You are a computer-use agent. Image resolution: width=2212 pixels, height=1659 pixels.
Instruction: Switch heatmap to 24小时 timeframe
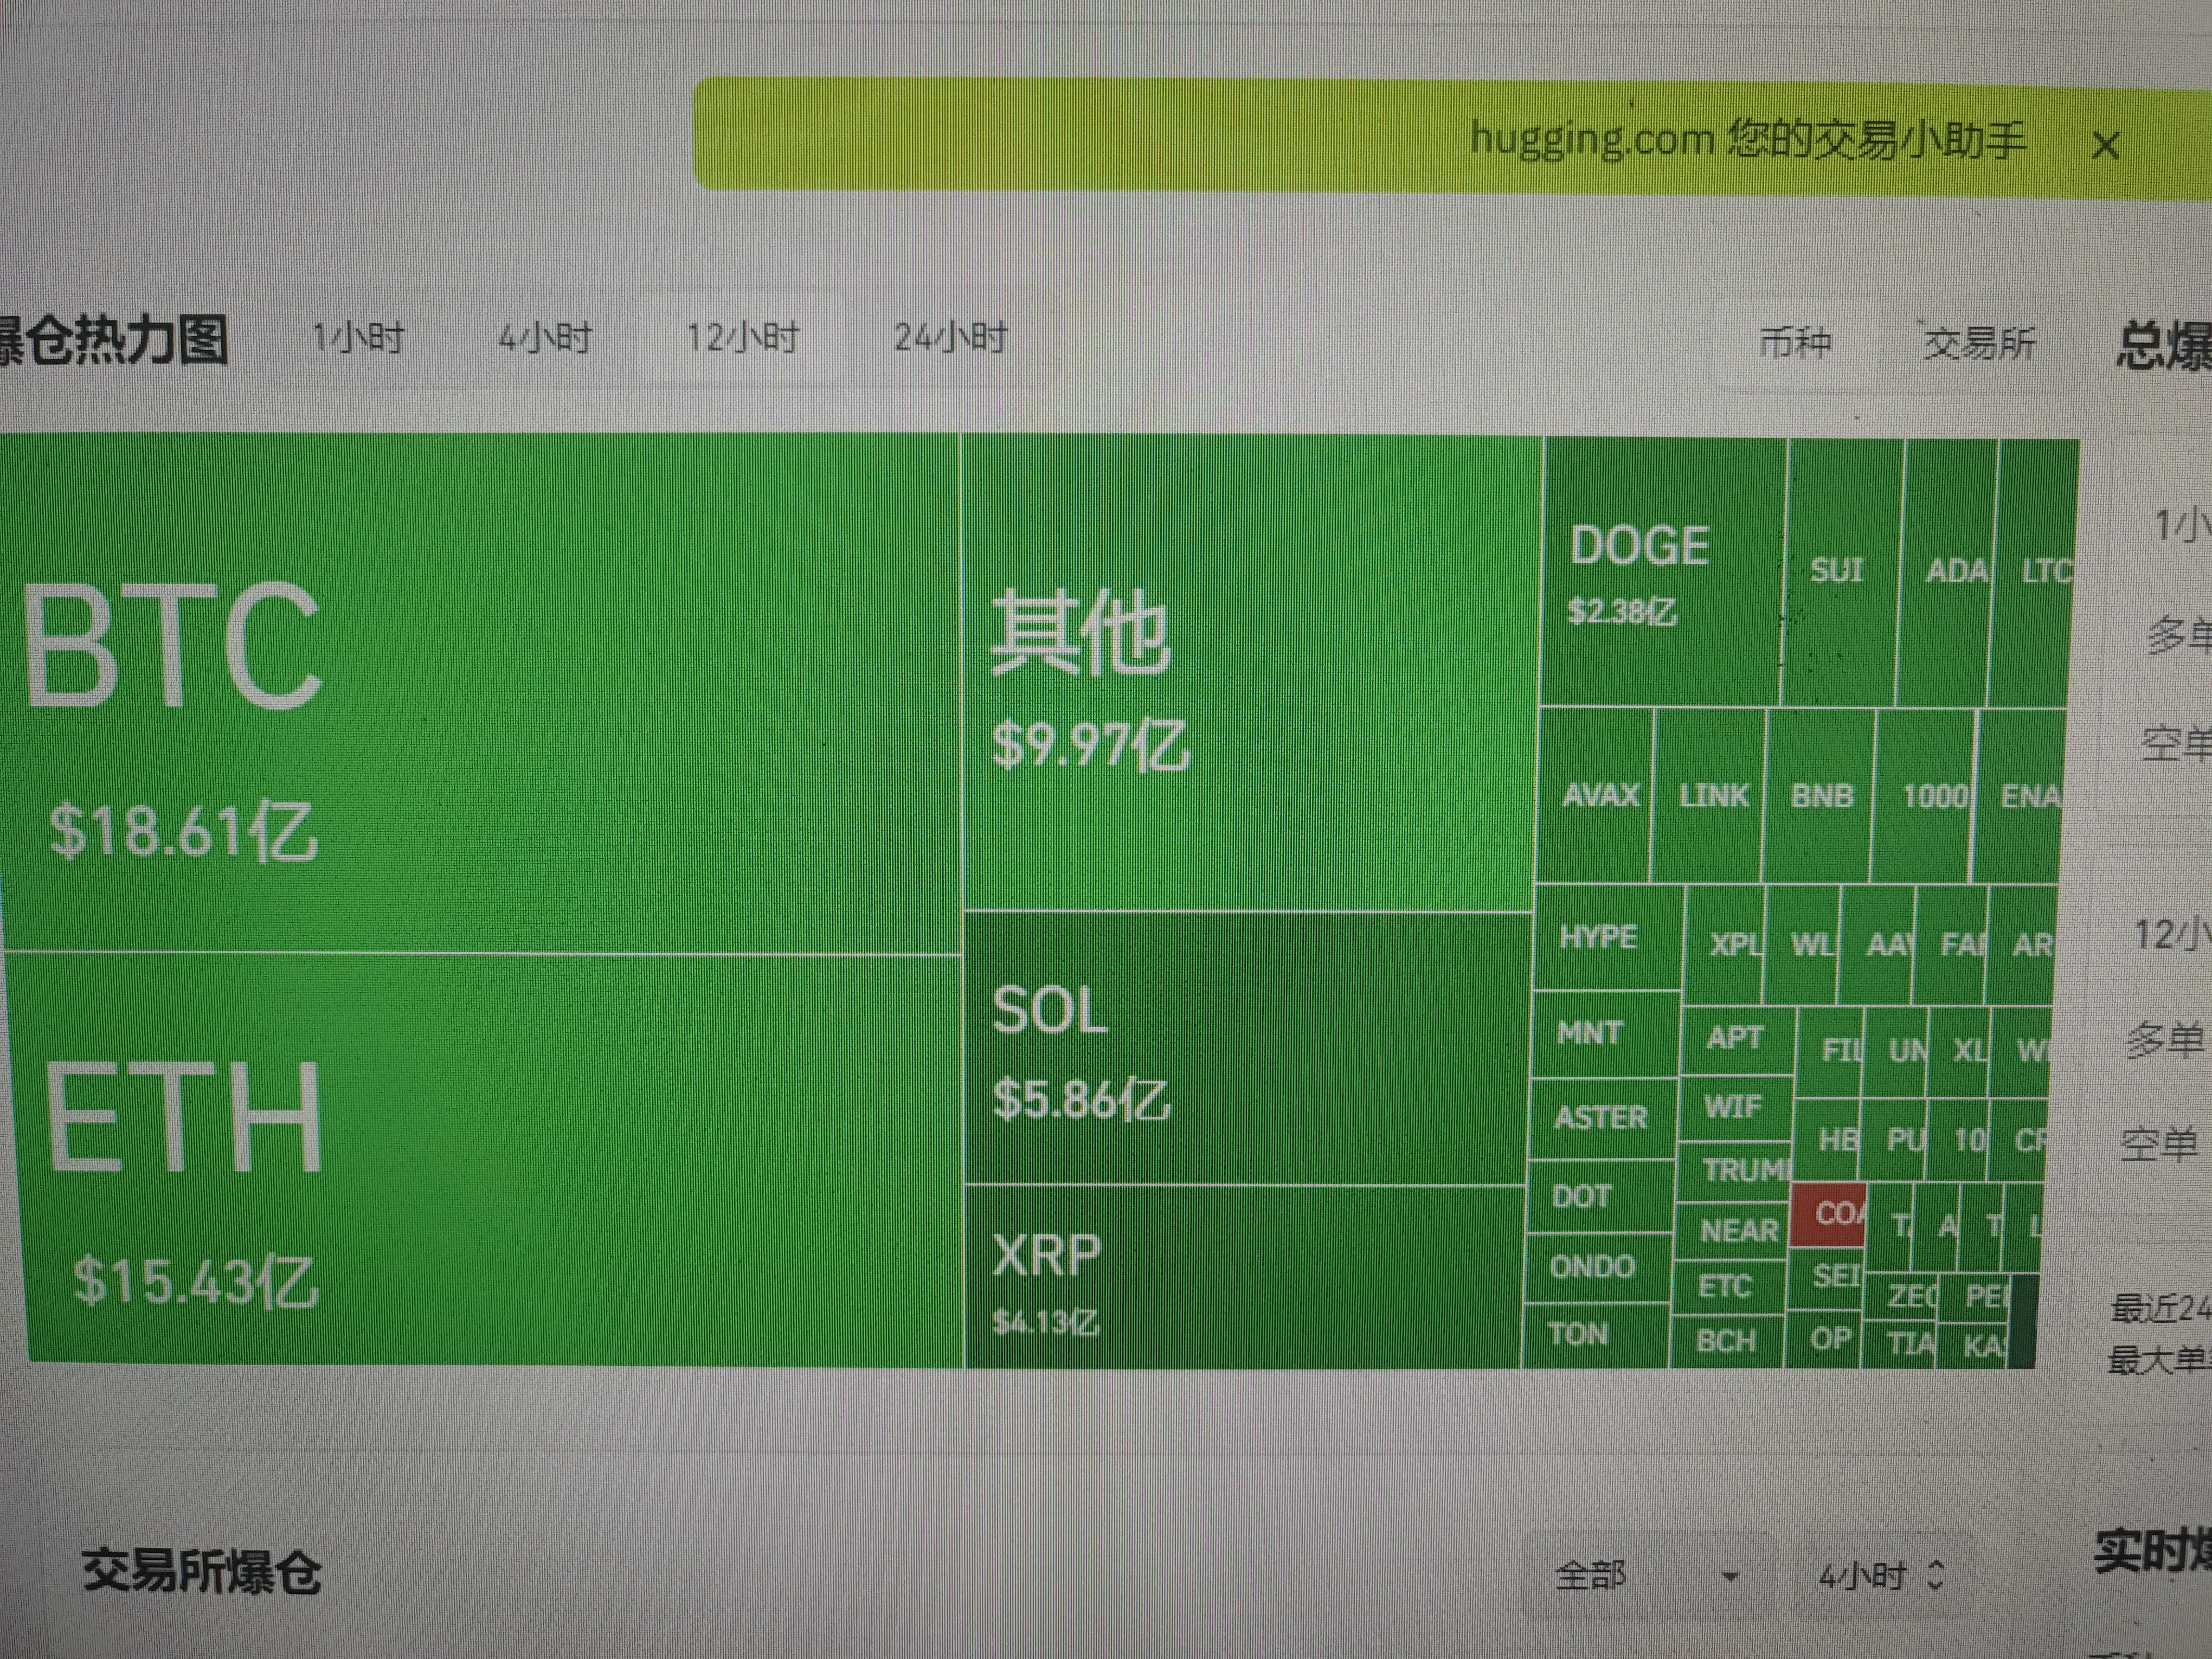(x=950, y=339)
